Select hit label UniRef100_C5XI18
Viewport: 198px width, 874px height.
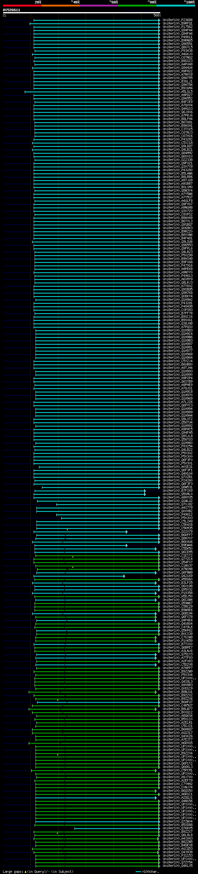click(178, 143)
